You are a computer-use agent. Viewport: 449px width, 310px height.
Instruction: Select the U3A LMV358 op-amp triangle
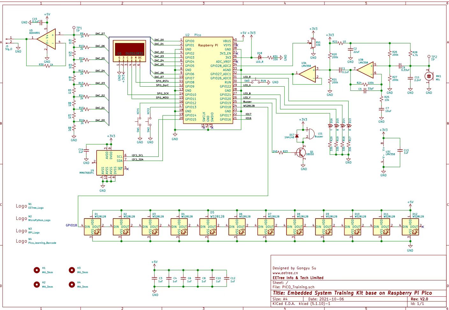[307, 75]
